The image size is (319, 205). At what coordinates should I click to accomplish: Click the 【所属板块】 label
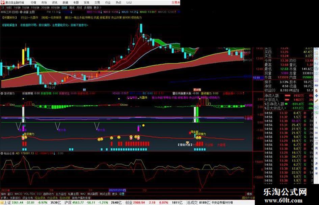click(x=9, y=18)
